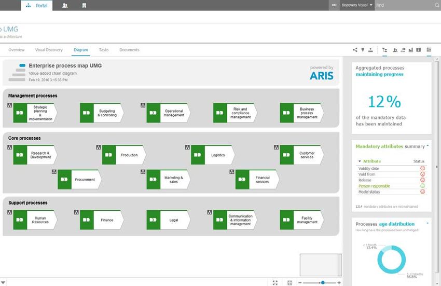441x286 pixels.
Task: Switch to the Visual Discovery tab
Action: tap(49, 50)
